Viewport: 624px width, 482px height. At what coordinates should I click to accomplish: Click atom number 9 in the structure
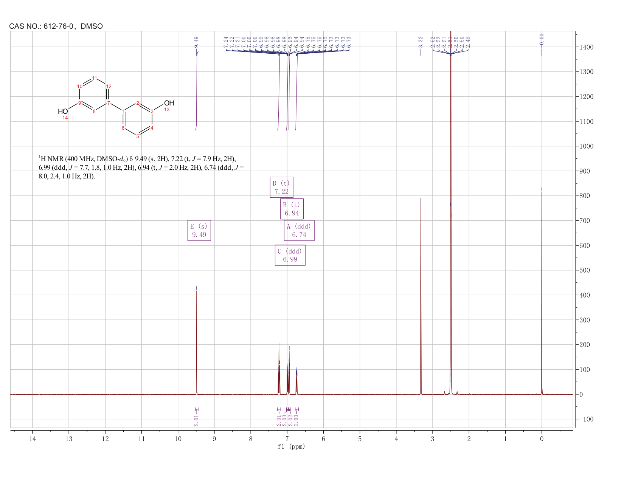tap(79, 103)
